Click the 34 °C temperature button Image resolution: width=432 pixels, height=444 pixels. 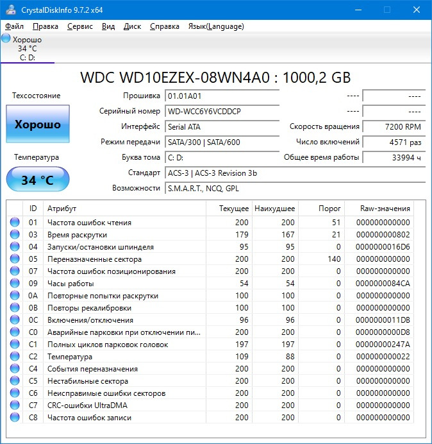pyautogui.click(x=37, y=180)
